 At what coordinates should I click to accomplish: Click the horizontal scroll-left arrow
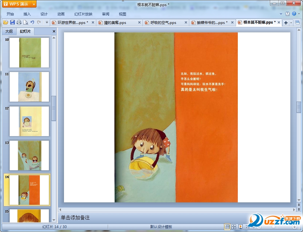click(60, 210)
